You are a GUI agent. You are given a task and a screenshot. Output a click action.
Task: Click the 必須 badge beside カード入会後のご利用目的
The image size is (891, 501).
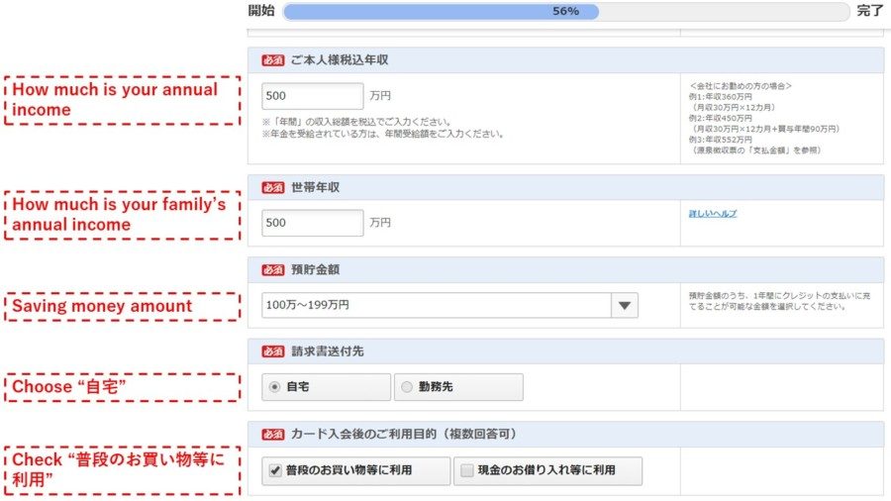click(272, 435)
